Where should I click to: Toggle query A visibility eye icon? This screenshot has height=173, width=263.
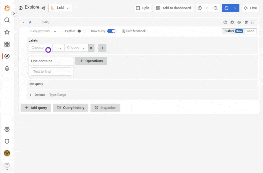click(239, 22)
